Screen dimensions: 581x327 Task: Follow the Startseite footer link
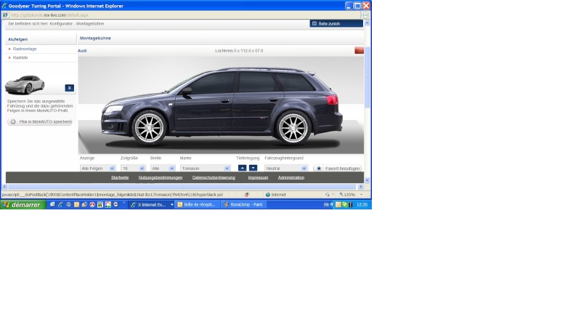coord(120,177)
